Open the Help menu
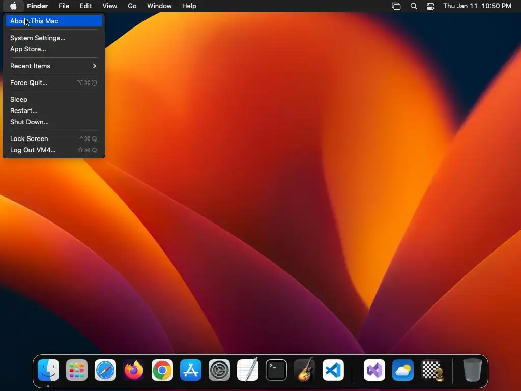Image resolution: width=521 pixels, height=391 pixels. tap(189, 6)
